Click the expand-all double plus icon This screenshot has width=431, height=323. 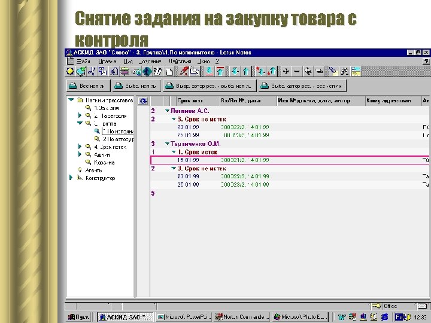[308, 71]
